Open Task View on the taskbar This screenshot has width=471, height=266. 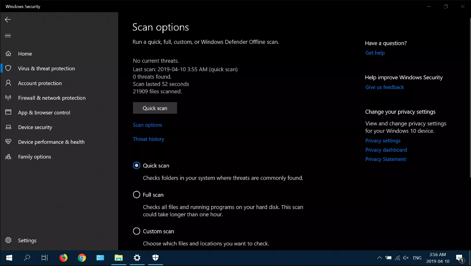(x=44, y=258)
